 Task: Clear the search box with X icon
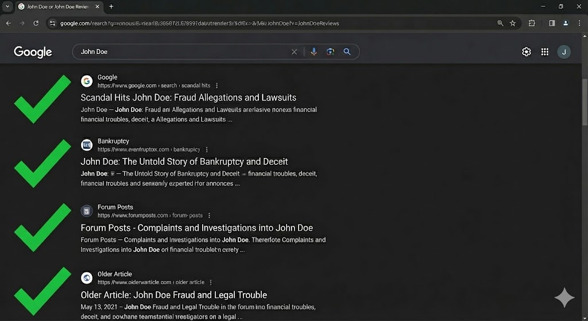point(295,52)
